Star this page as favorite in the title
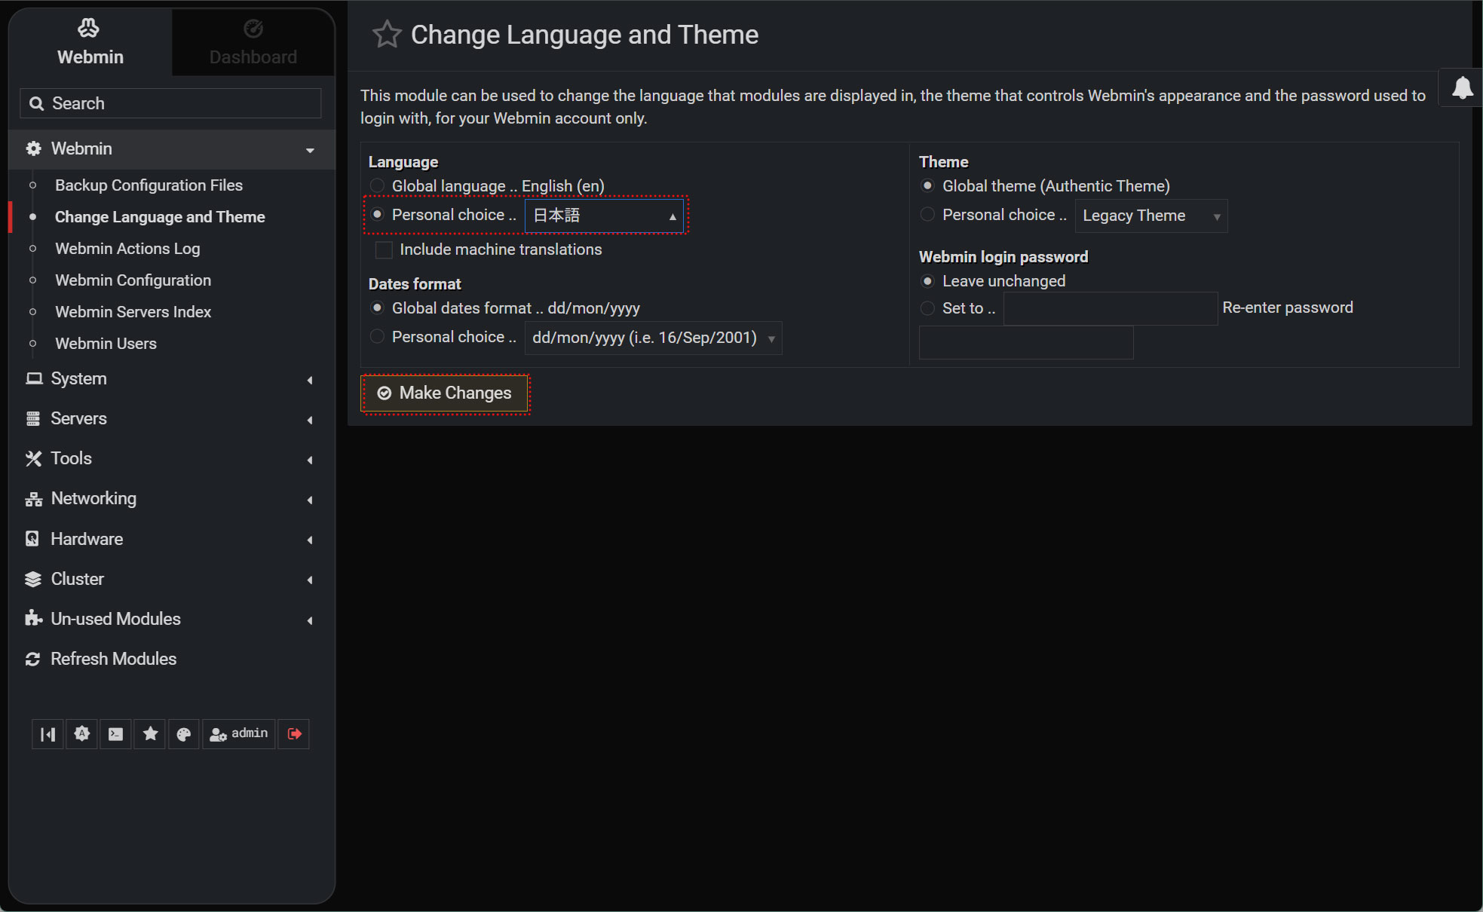Image resolution: width=1483 pixels, height=912 pixels. (387, 35)
